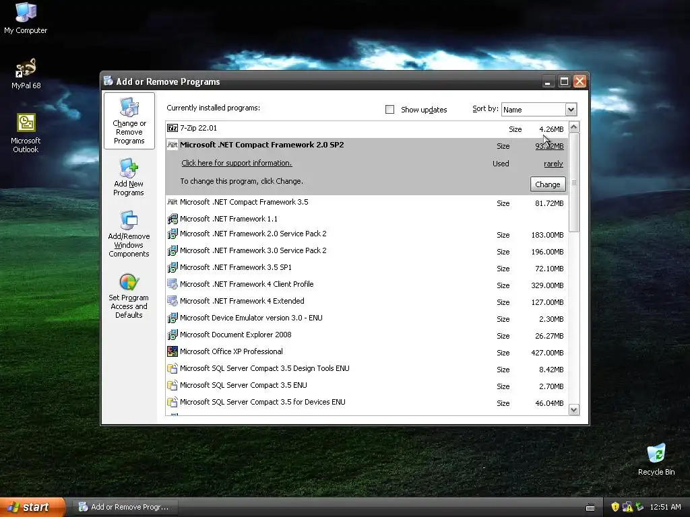Click the .NET Framework 4 Extended icon
This screenshot has height=517, width=690.
tap(172, 301)
